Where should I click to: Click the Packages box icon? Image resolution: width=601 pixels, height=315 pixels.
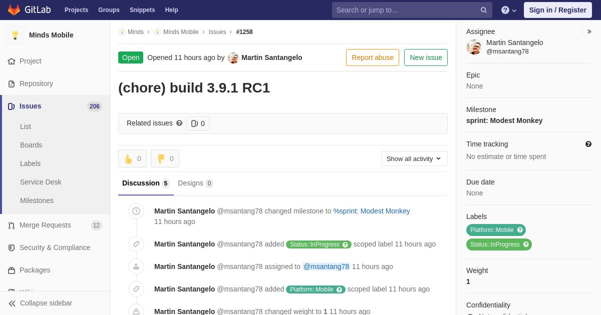point(12,270)
